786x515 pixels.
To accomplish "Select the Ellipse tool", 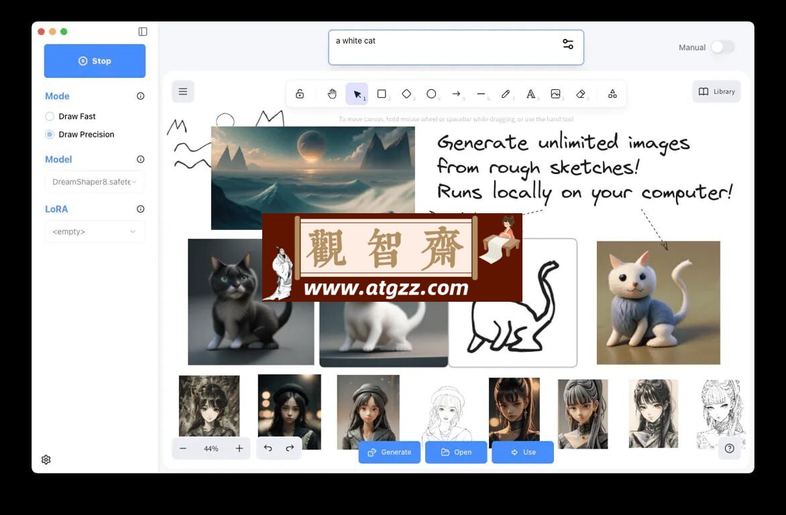I will tap(431, 94).
